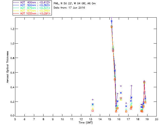Click the yellow triangle marker near 13 GMT
Image resolution: width=161 pixels, height=129 pixels.
93,109
